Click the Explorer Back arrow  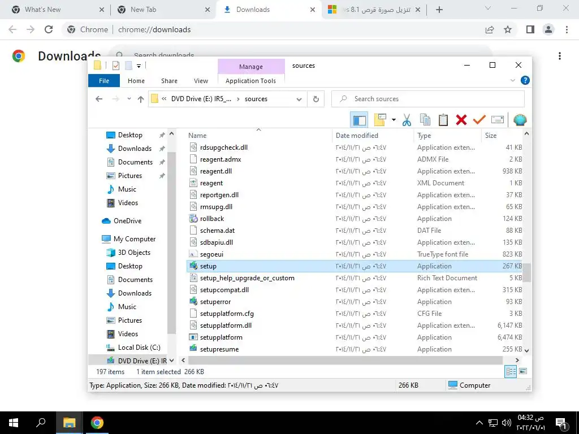98,99
